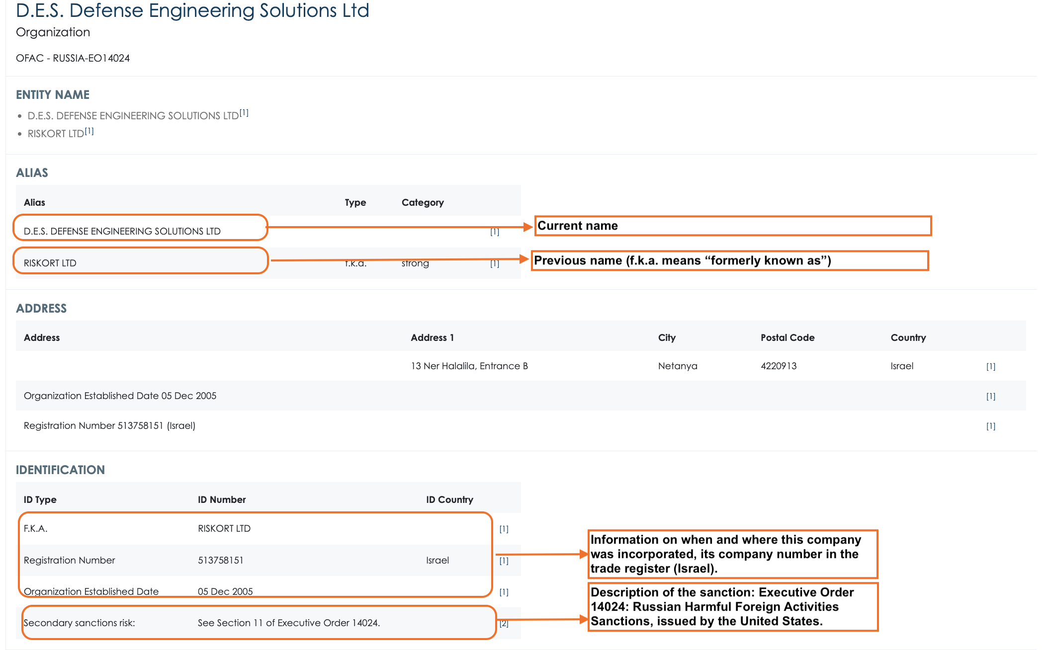Click the 13 Ner Halalila address cell
The image size is (1049, 650).
[x=469, y=366]
